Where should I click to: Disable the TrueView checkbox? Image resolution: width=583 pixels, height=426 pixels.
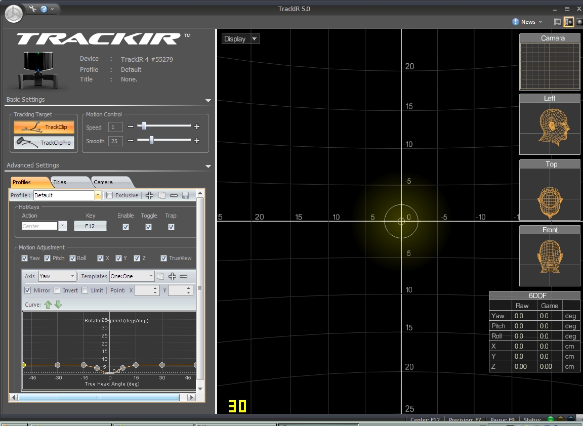[163, 258]
